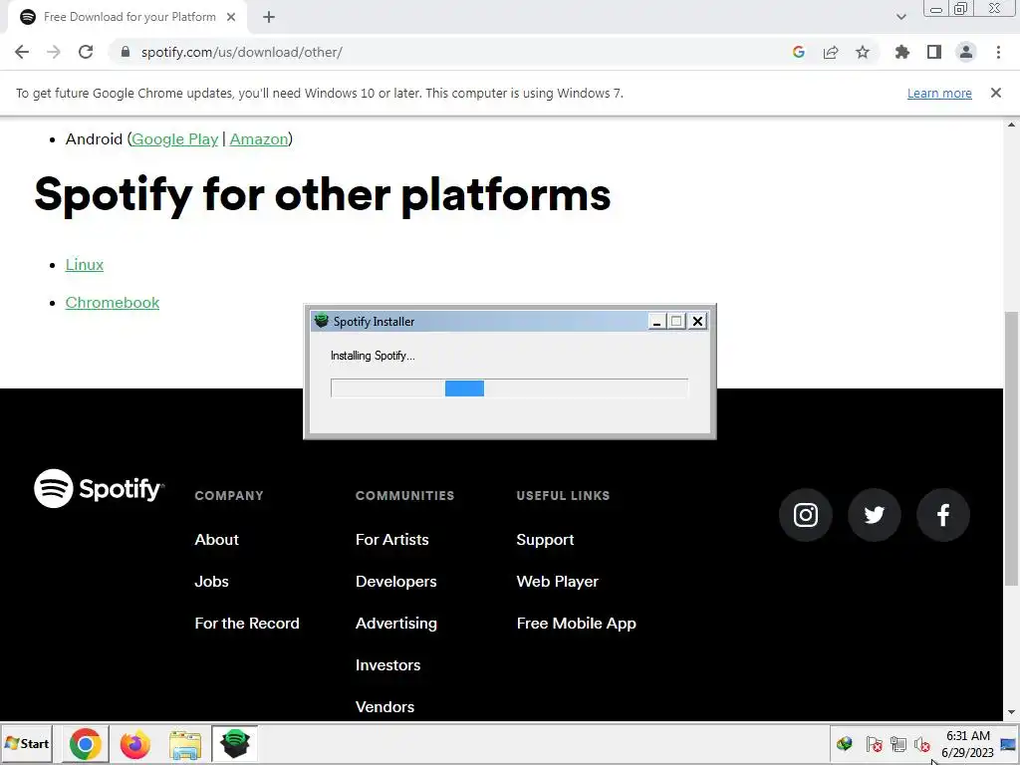Expand the tab search chevron

pos(900,17)
